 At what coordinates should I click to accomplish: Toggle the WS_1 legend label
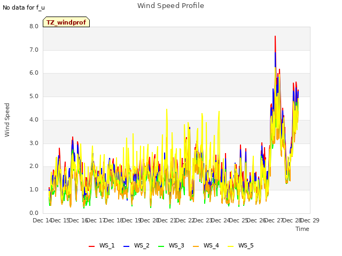(107, 245)
